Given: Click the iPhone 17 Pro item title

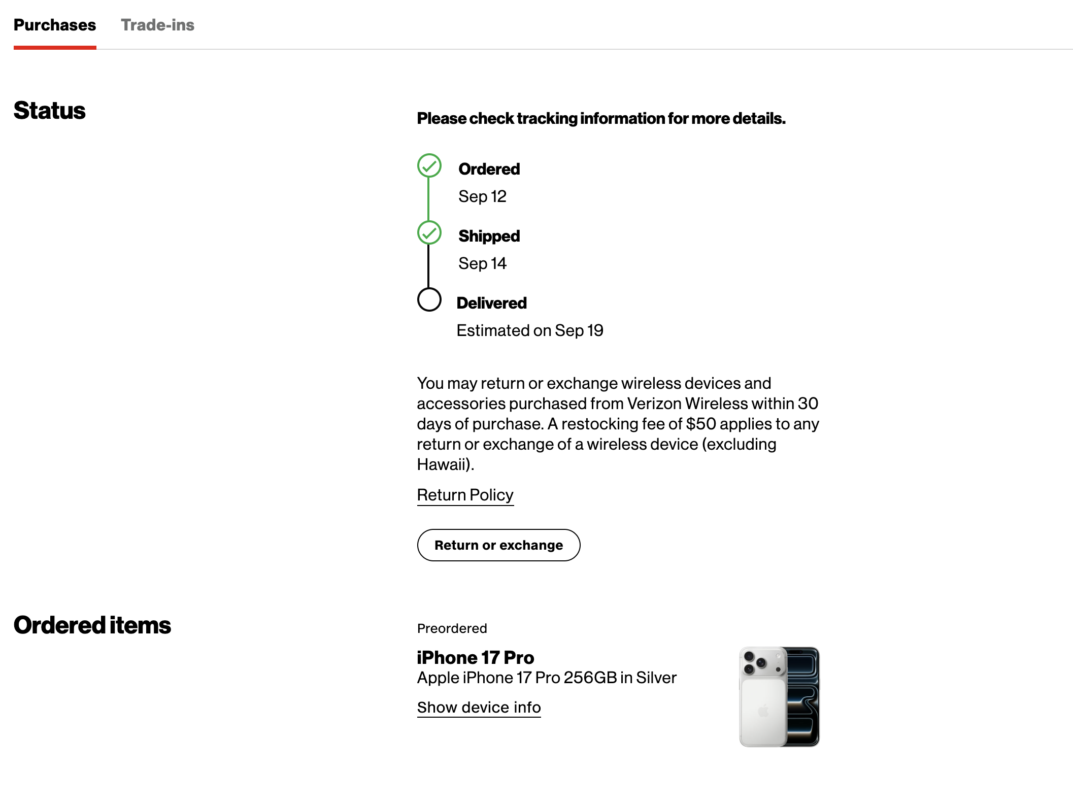Looking at the screenshot, I should point(475,657).
